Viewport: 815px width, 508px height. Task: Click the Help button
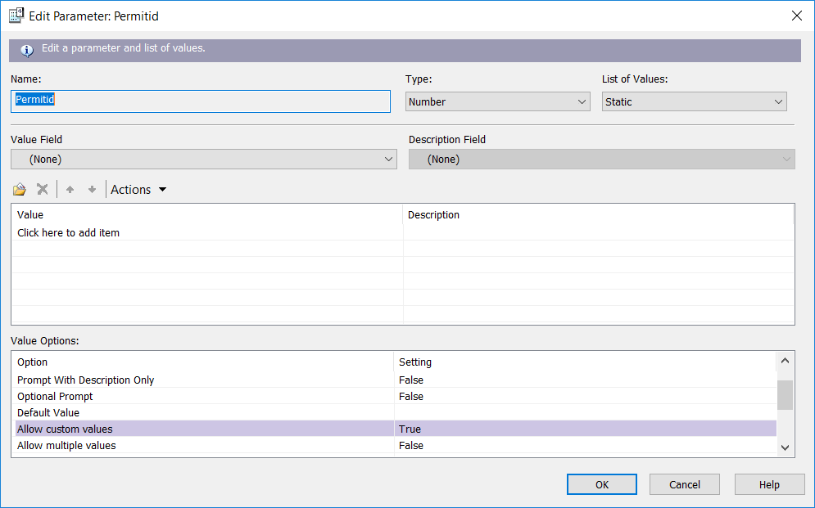(769, 484)
